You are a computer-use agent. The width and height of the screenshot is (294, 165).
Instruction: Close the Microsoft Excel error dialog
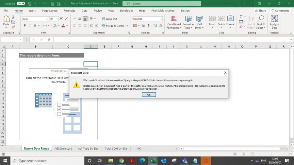225,73
